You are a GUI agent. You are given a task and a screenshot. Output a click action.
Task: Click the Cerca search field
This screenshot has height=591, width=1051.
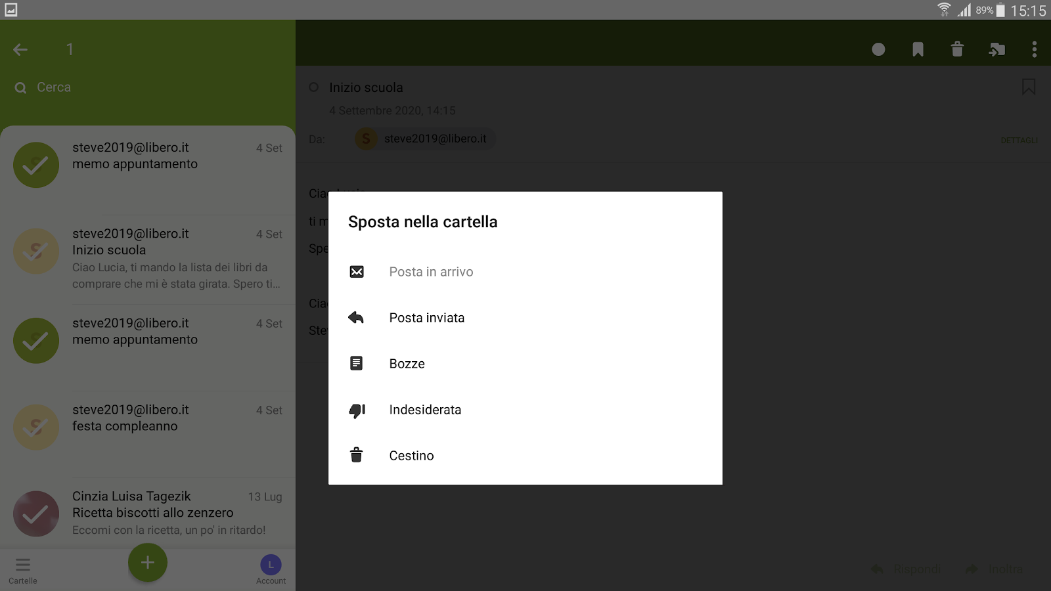coord(148,87)
